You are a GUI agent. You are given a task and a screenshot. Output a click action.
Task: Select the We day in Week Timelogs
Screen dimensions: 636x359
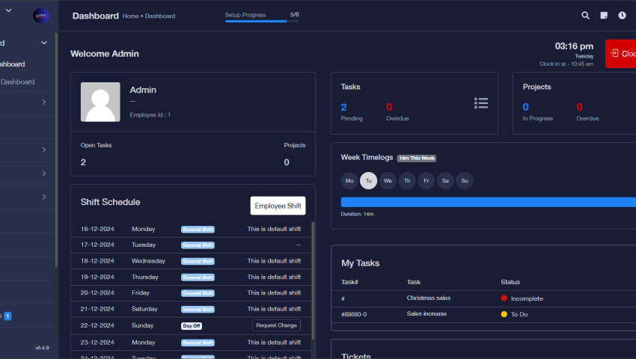pyautogui.click(x=388, y=181)
